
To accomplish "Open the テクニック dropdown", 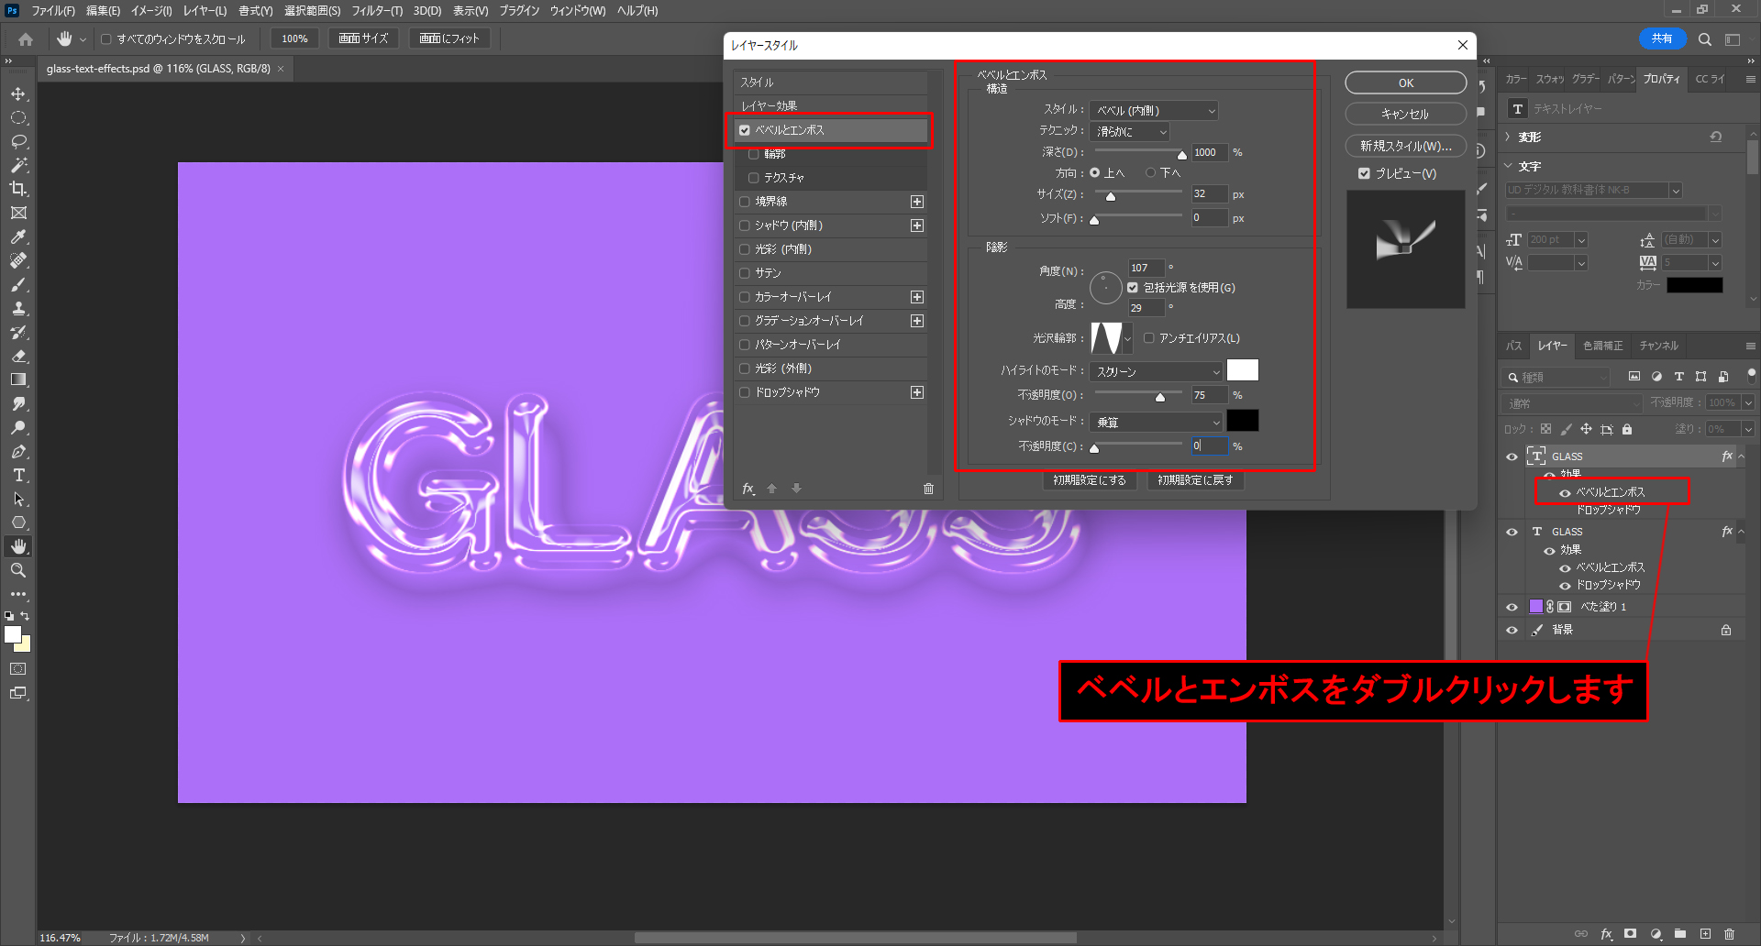I will point(1130,132).
